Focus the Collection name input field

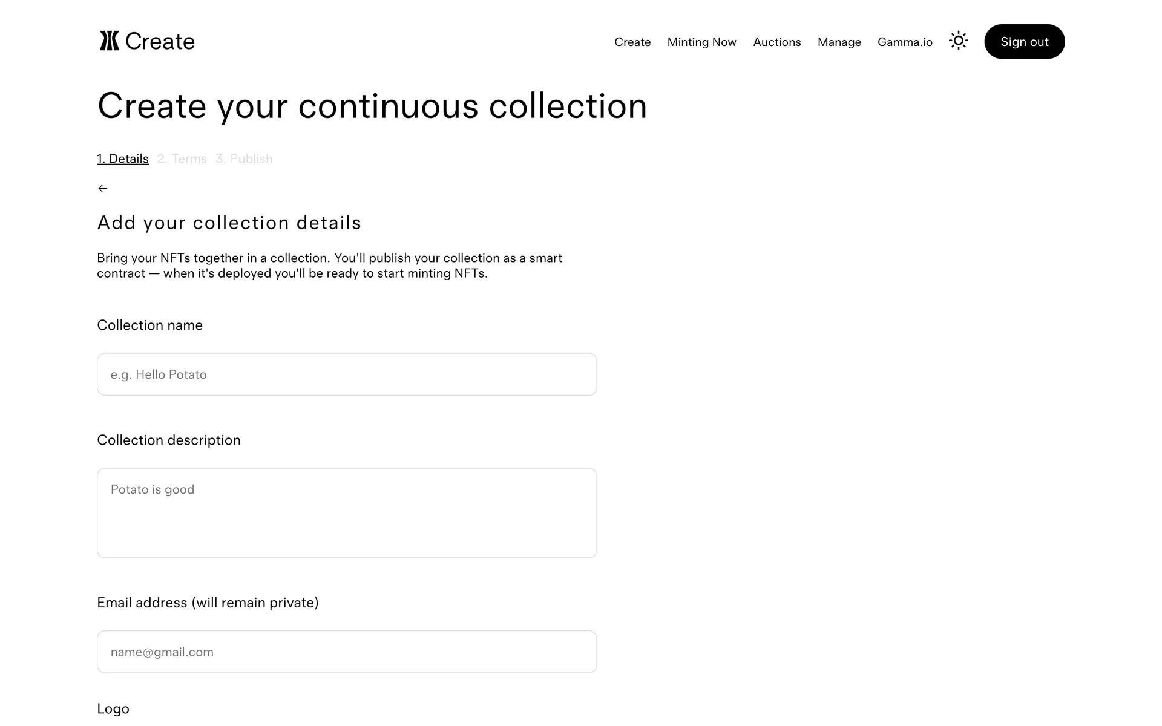[347, 374]
